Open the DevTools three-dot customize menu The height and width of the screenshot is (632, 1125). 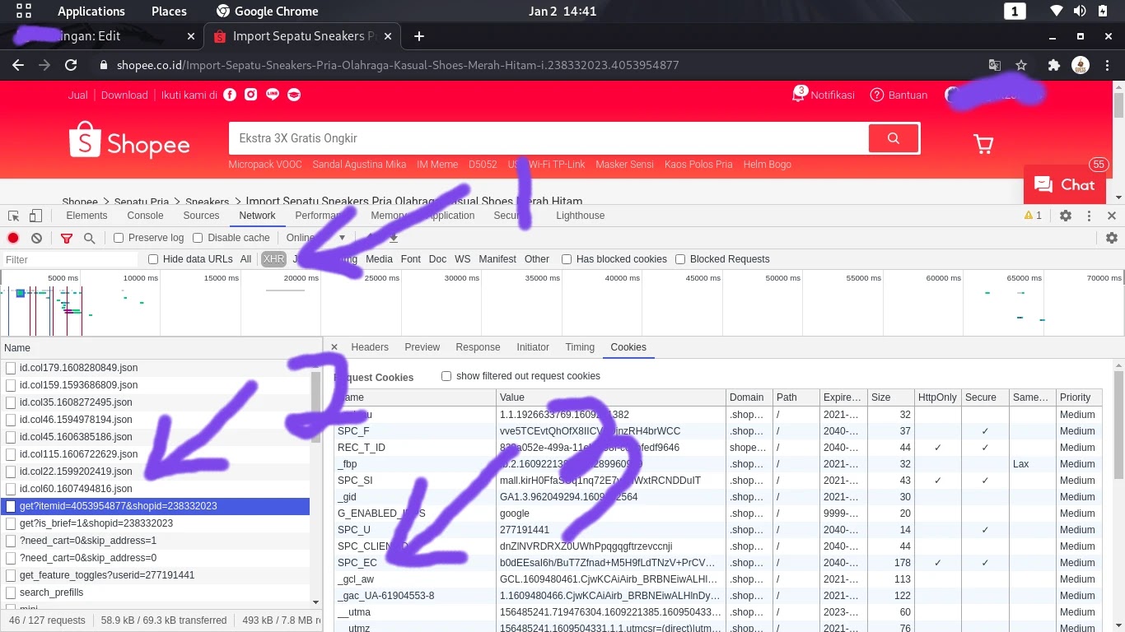1089,216
